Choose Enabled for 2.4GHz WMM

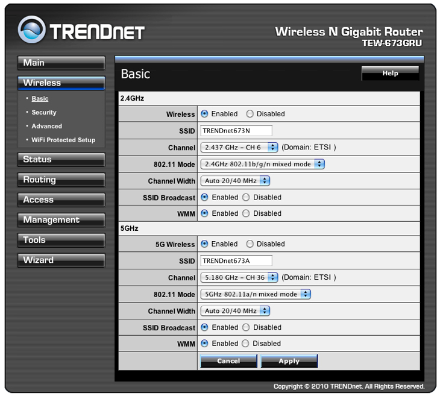(204, 213)
